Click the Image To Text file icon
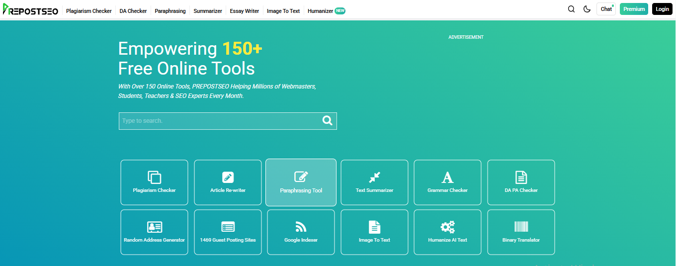 click(374, 227)
